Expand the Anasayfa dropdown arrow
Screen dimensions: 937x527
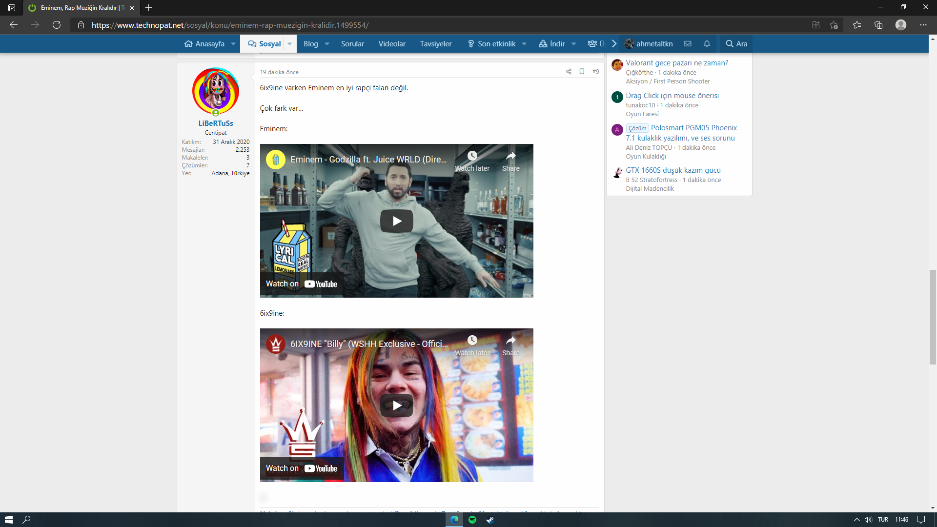(233, 44)
